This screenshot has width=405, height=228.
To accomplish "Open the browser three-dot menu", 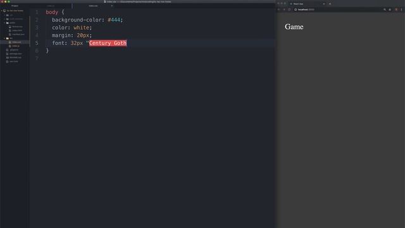I will point(401,9).
